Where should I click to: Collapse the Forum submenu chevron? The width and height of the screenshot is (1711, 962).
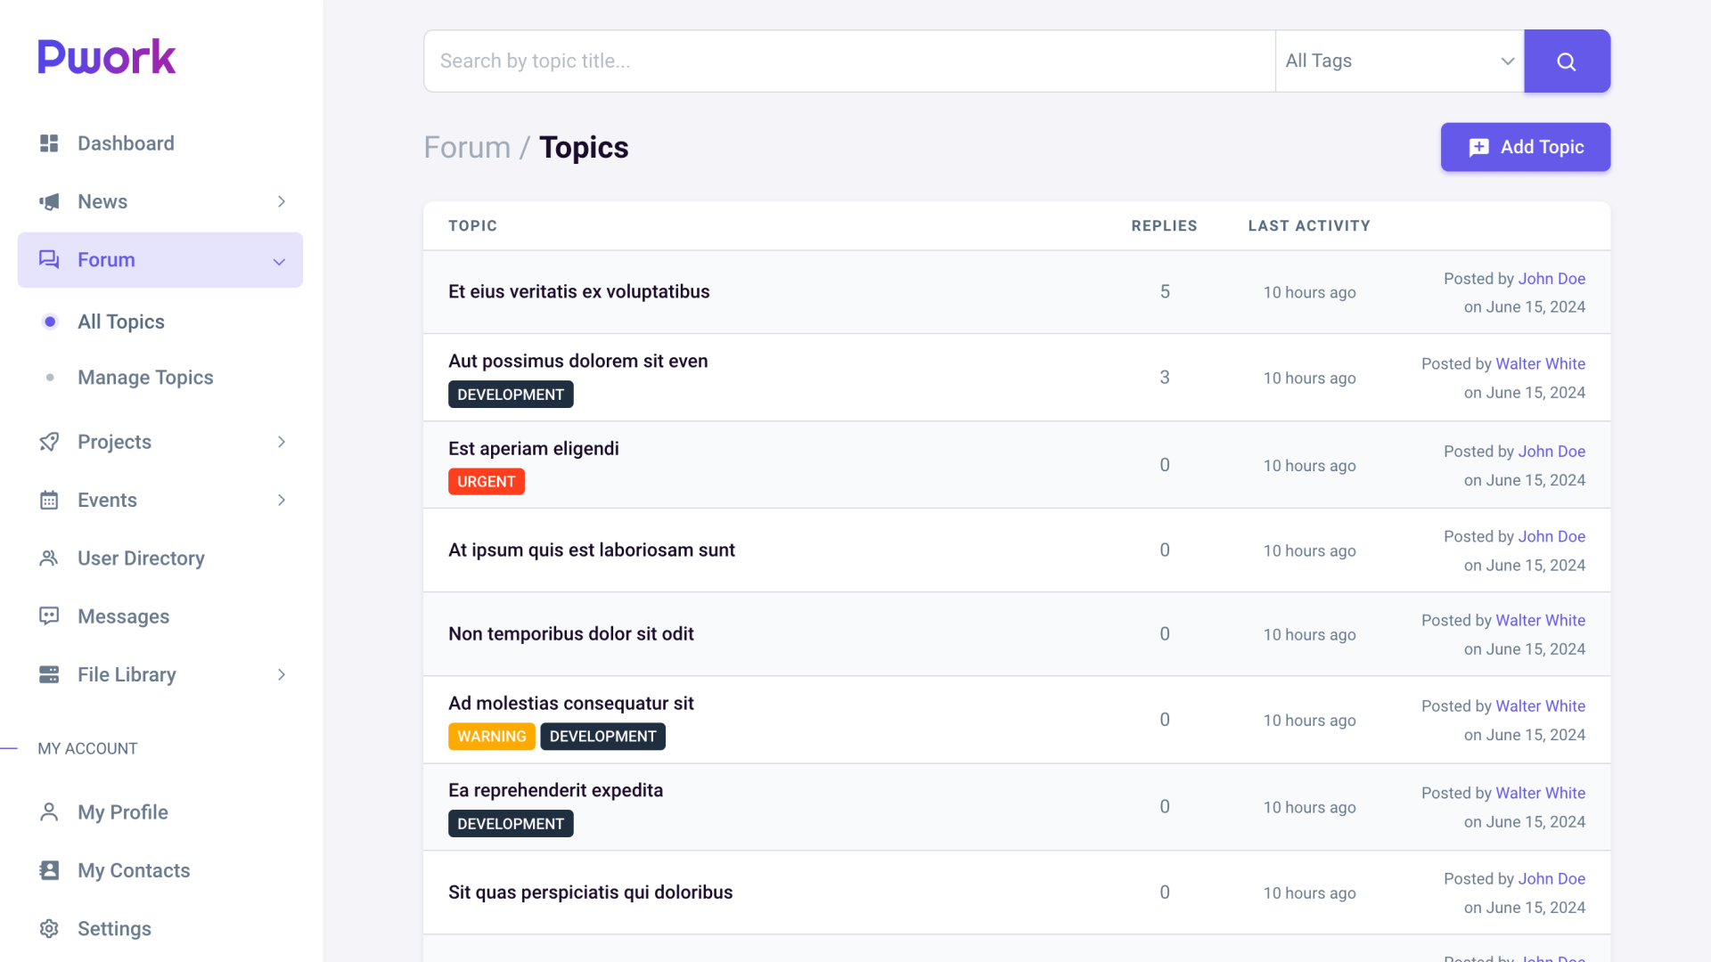pos(279,261)
